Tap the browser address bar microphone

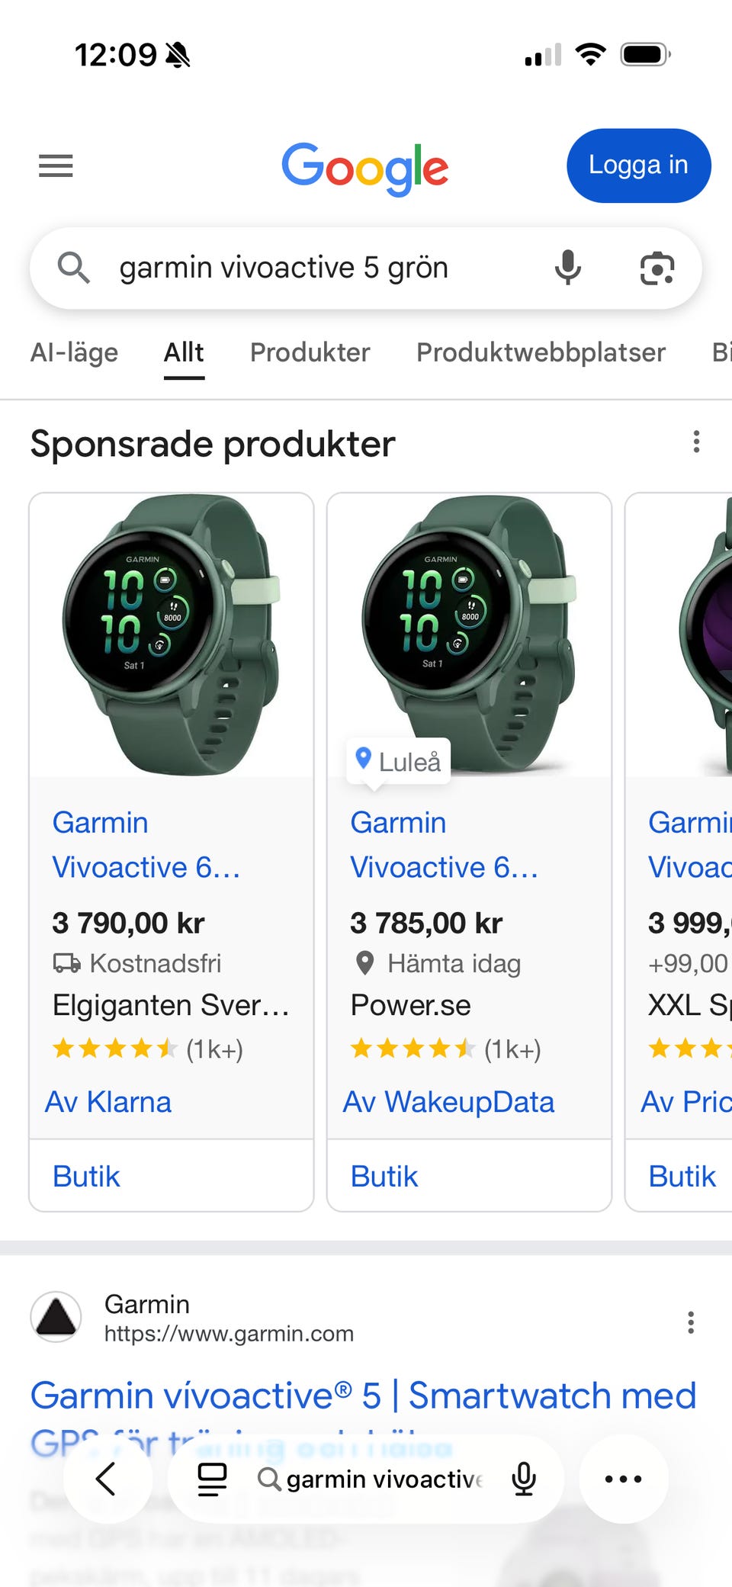(524, 1479)
